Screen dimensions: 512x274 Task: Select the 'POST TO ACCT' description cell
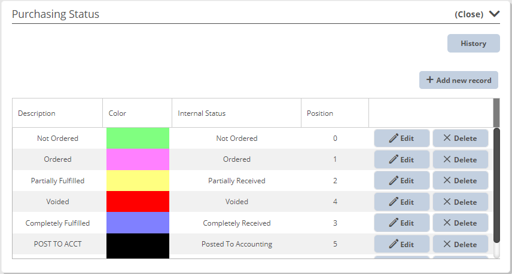(x=57, y=244)
